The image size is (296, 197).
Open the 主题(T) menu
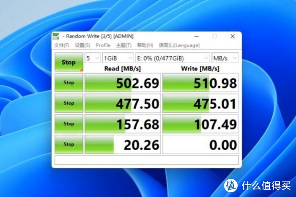pyautogui.click(x=124, y=46)
